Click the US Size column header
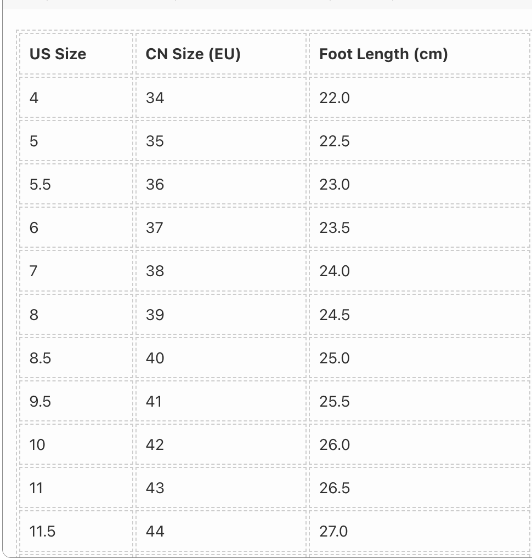 (76, 54)
